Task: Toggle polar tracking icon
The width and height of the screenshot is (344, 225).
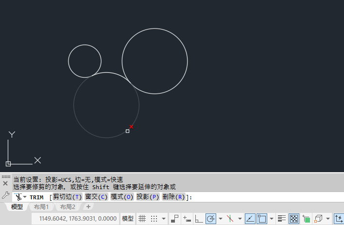Action: tap(210, 218)
